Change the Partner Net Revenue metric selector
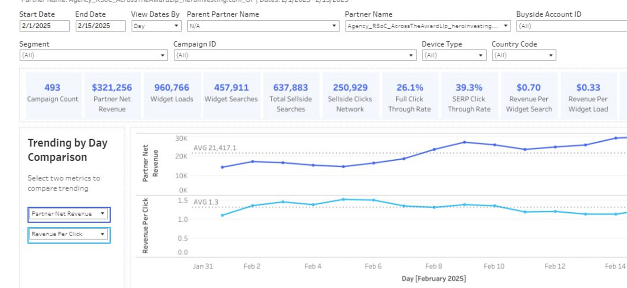 69,214
